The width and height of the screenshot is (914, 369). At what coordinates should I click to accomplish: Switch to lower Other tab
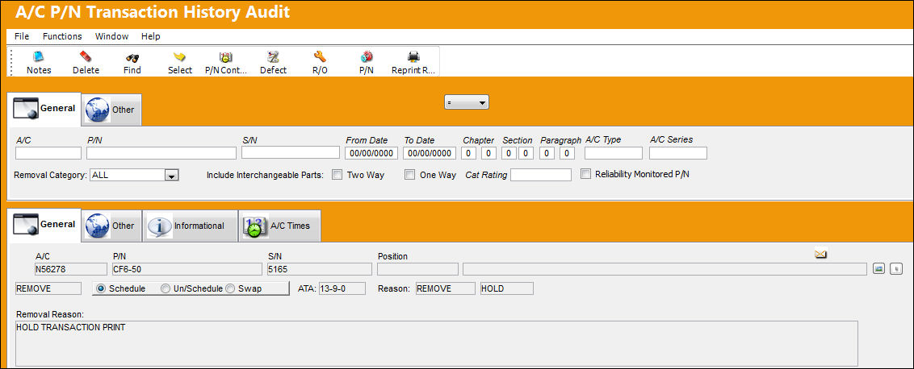(x=111, y=226)
